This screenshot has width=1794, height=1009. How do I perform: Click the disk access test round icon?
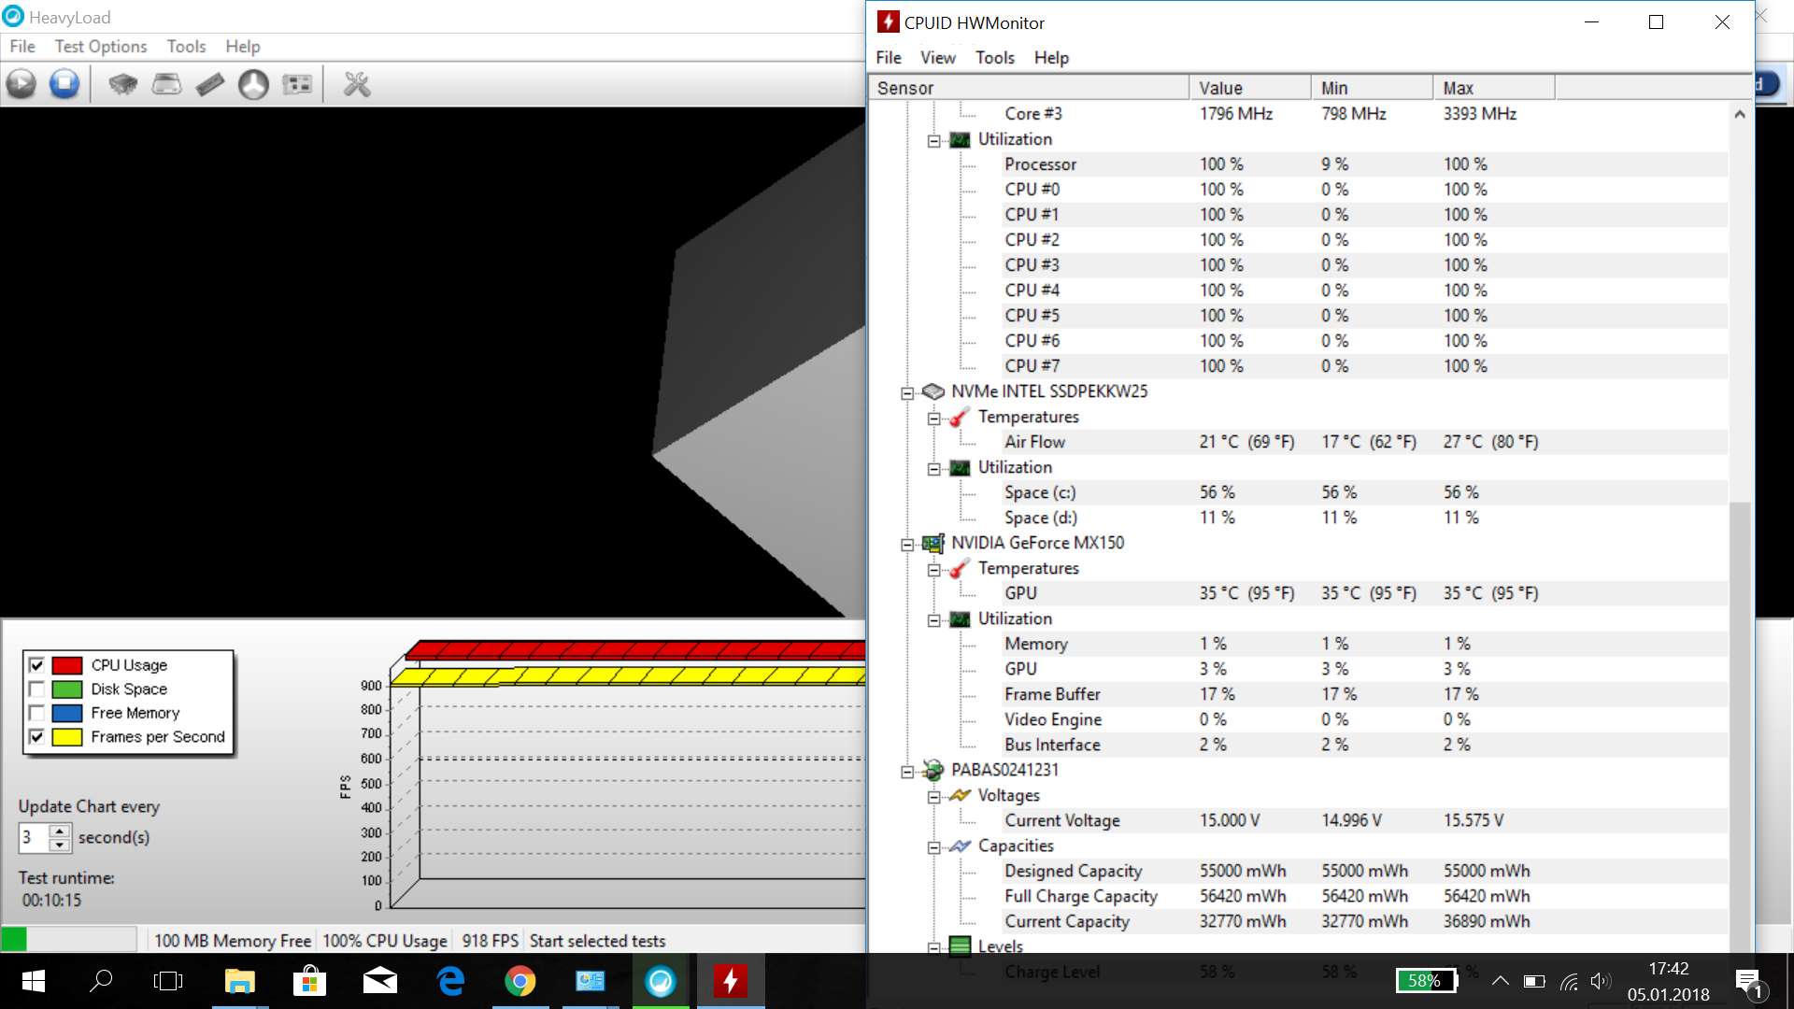pos(253,85)
